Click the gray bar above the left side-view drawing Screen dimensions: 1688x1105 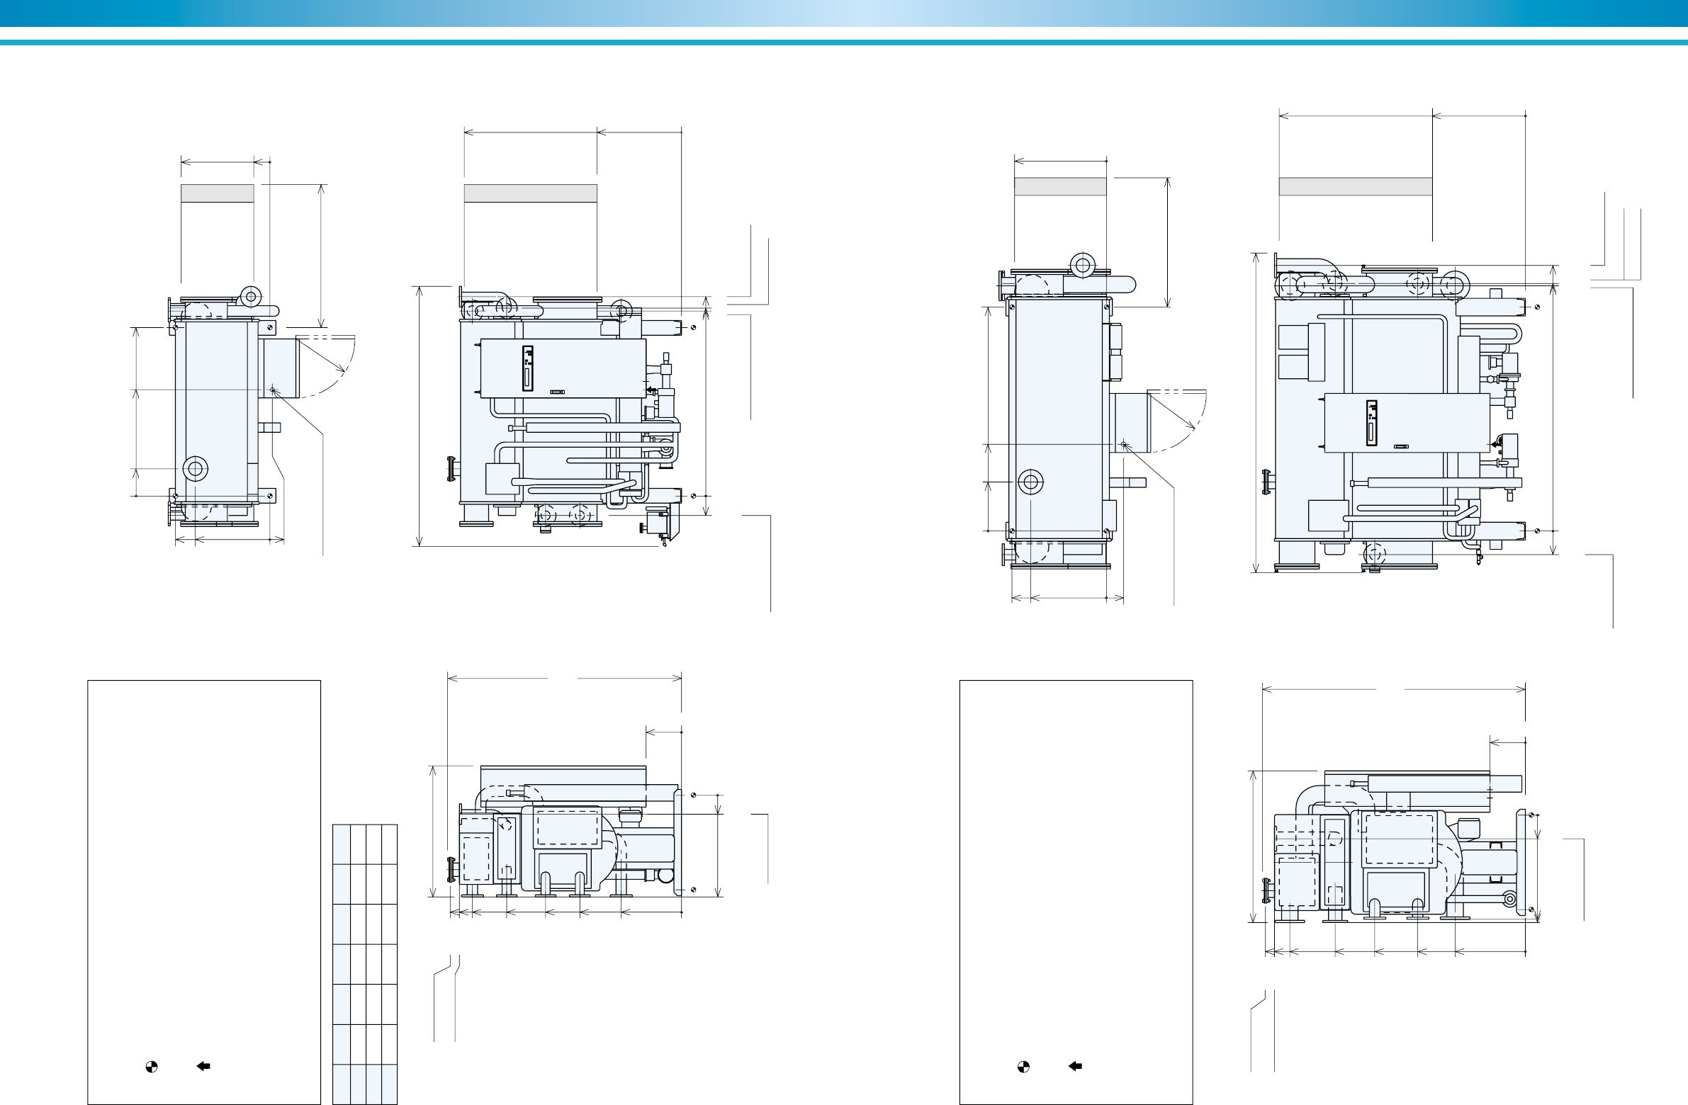click(217, 193)
